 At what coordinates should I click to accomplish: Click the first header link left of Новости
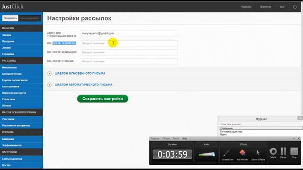[246, 7]
